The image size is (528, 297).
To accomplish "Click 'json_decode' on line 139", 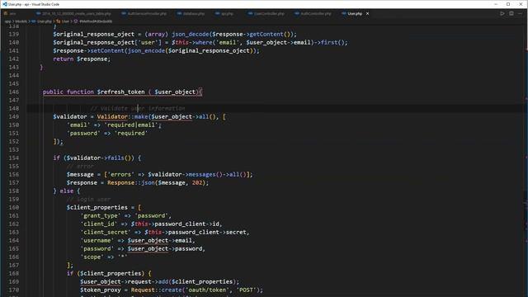I will point(191,34).
